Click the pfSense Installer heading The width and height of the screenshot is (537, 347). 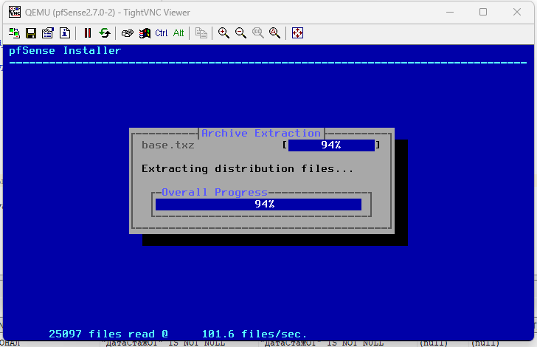(65, 51)
